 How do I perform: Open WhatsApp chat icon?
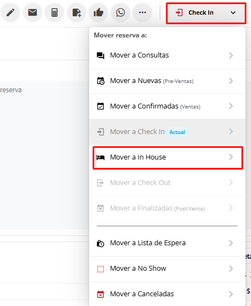click(121, 12)
